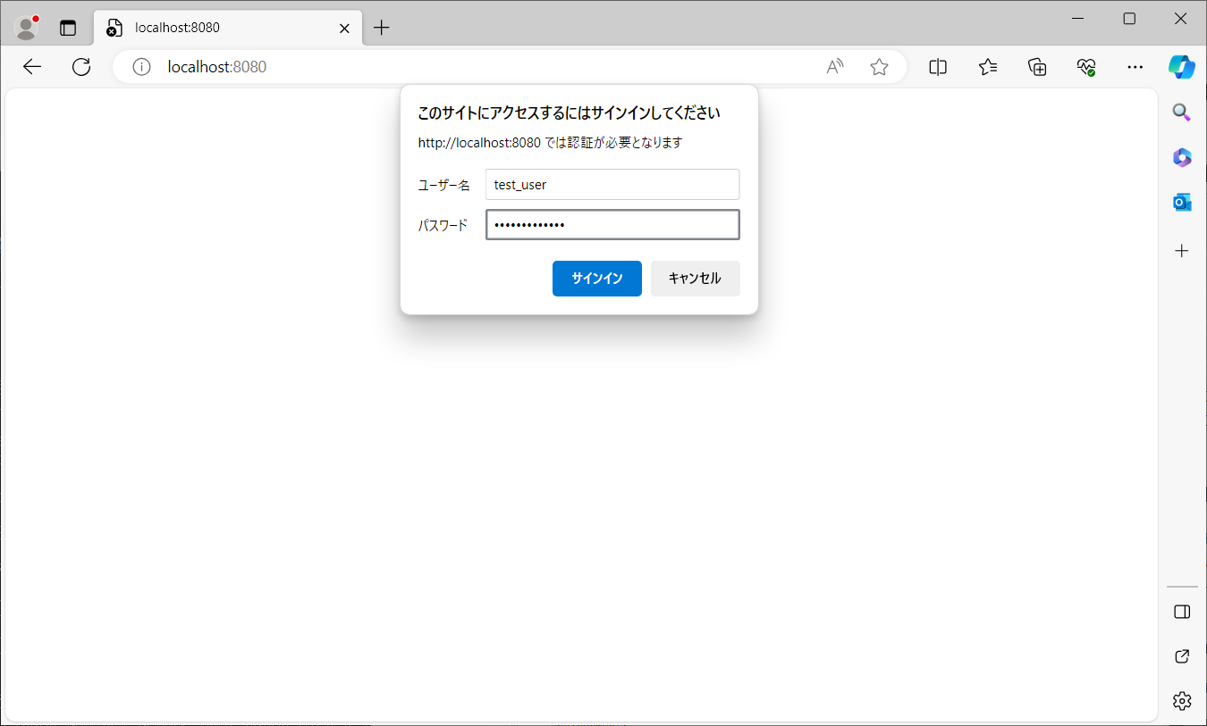The width and height of the screenshot is (1207, 726).
Task: Click the address bar URL text
Action: tap(217, 67)
